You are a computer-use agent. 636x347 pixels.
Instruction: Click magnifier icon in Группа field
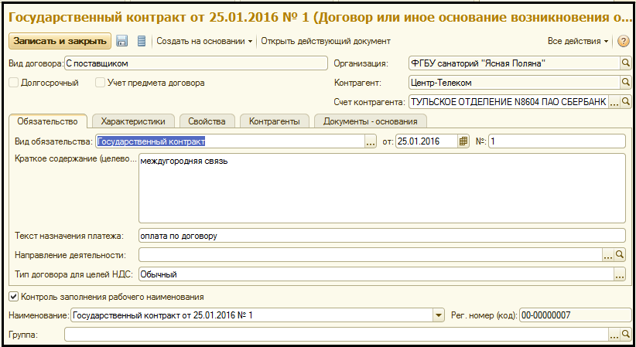[626, 335]
